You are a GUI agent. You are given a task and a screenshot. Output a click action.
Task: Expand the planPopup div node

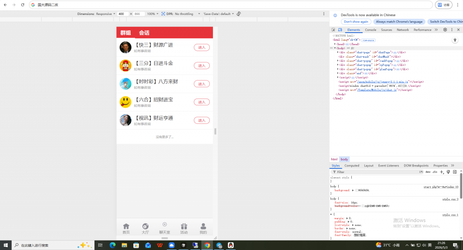(338, 69)
